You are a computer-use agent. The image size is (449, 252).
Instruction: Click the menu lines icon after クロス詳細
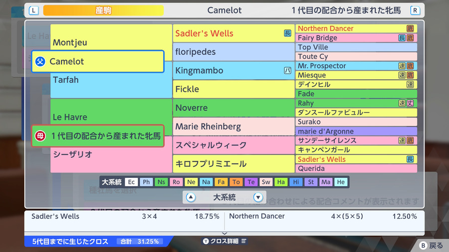tap(243, 241)
